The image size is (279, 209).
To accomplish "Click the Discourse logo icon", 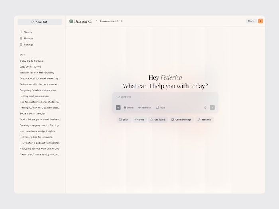I will click(x=71, y=21).
